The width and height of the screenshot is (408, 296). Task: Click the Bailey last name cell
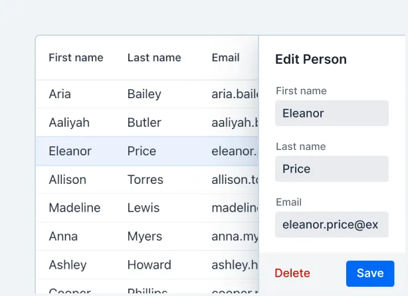(144, 94)
